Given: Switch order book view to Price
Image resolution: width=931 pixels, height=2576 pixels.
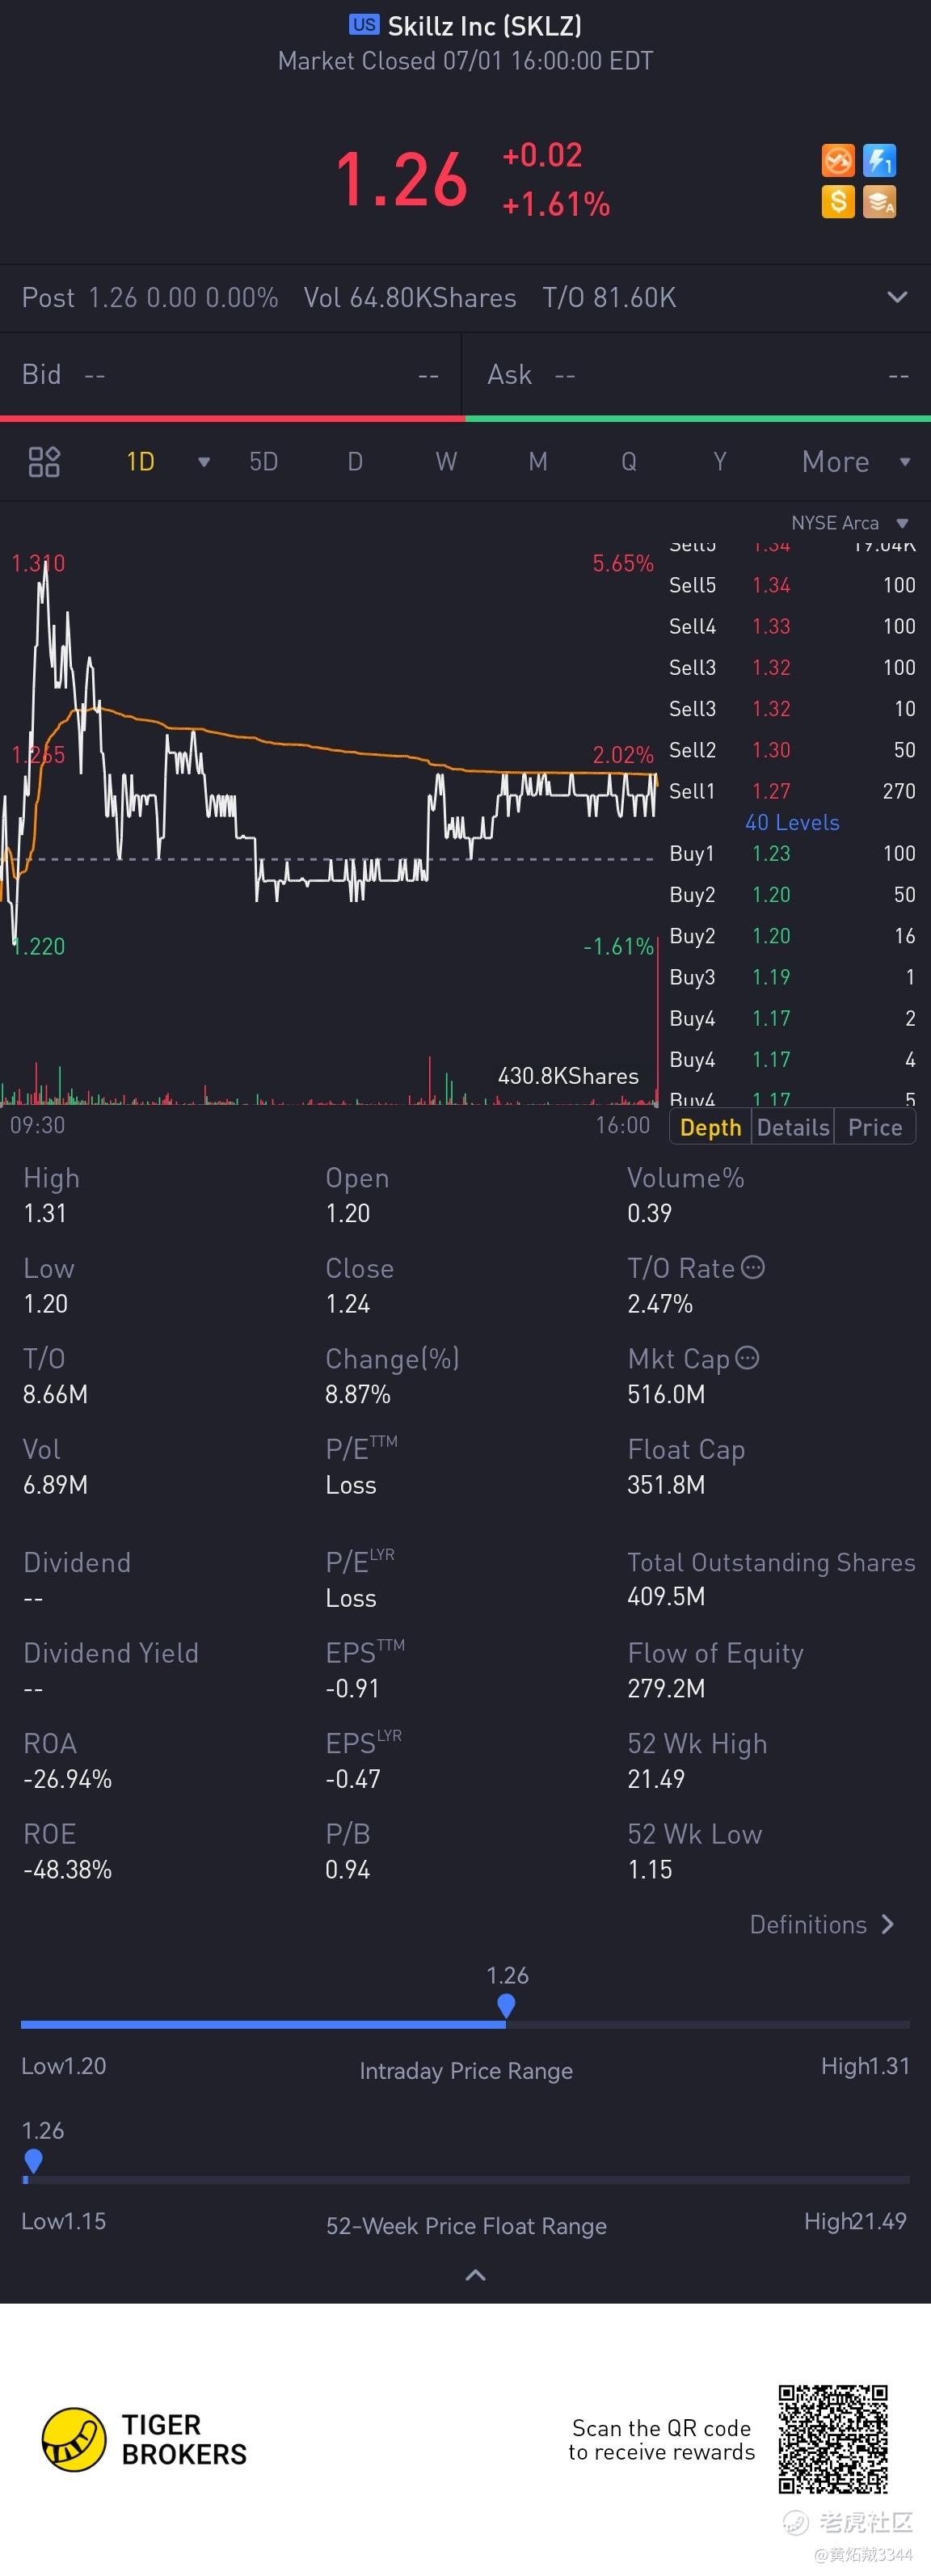Looking at the screenshot, I should pyautogui.click(x=875, y=1128).
